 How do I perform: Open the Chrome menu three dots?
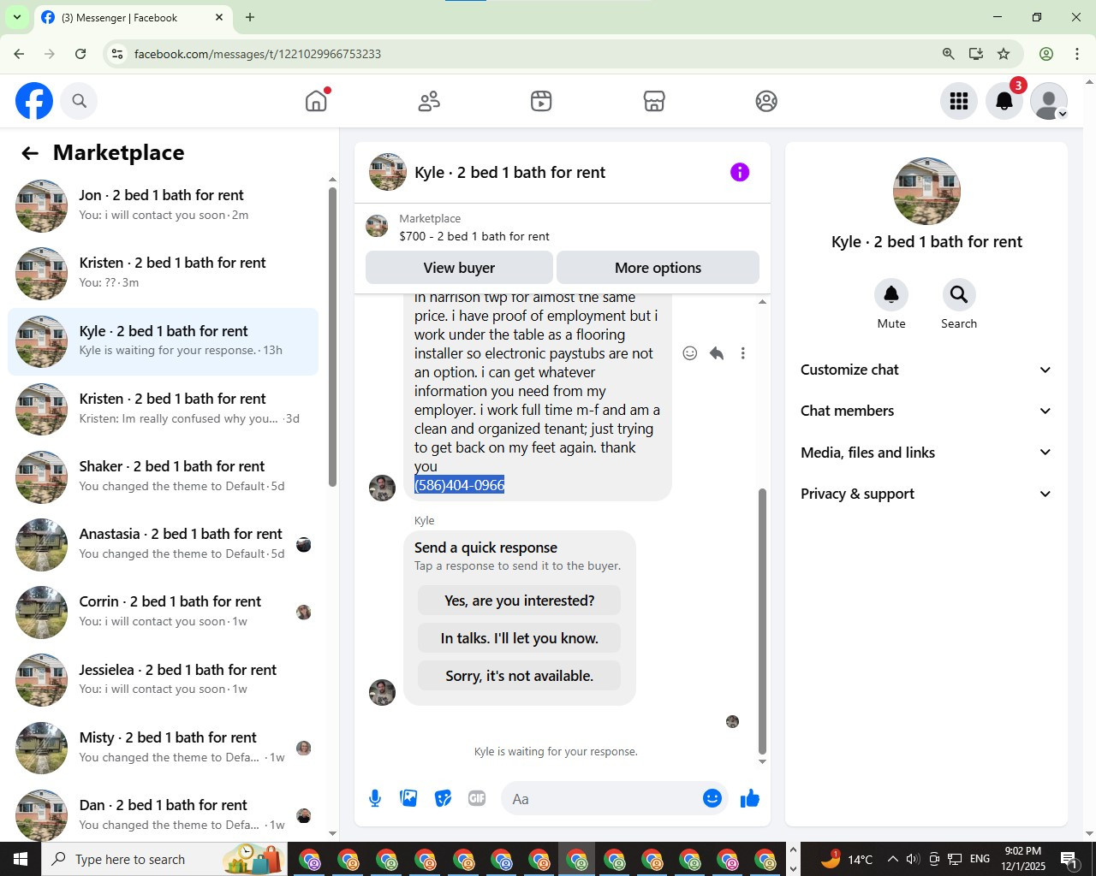[x=1077, y=54]
